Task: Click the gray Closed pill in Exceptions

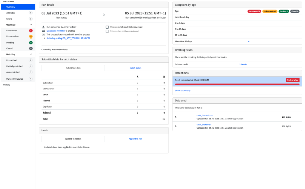Action: tap(295, 11)
